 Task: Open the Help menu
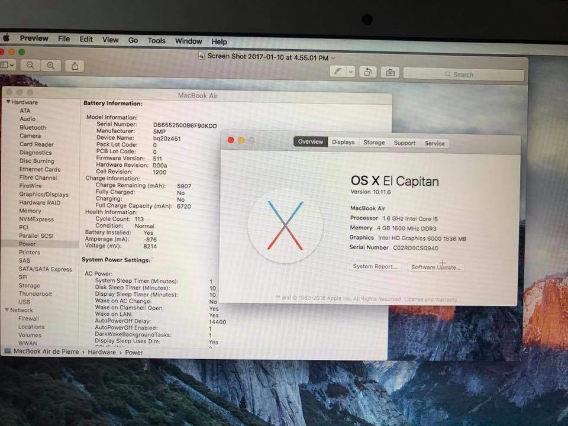click(219, 42)
